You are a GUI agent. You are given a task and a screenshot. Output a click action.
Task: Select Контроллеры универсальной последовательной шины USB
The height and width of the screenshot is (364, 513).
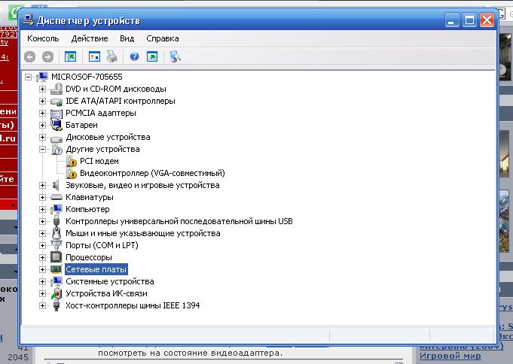click(179, 221)
